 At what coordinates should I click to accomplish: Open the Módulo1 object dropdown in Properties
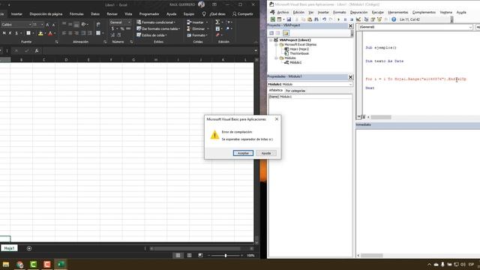point(350,84)
